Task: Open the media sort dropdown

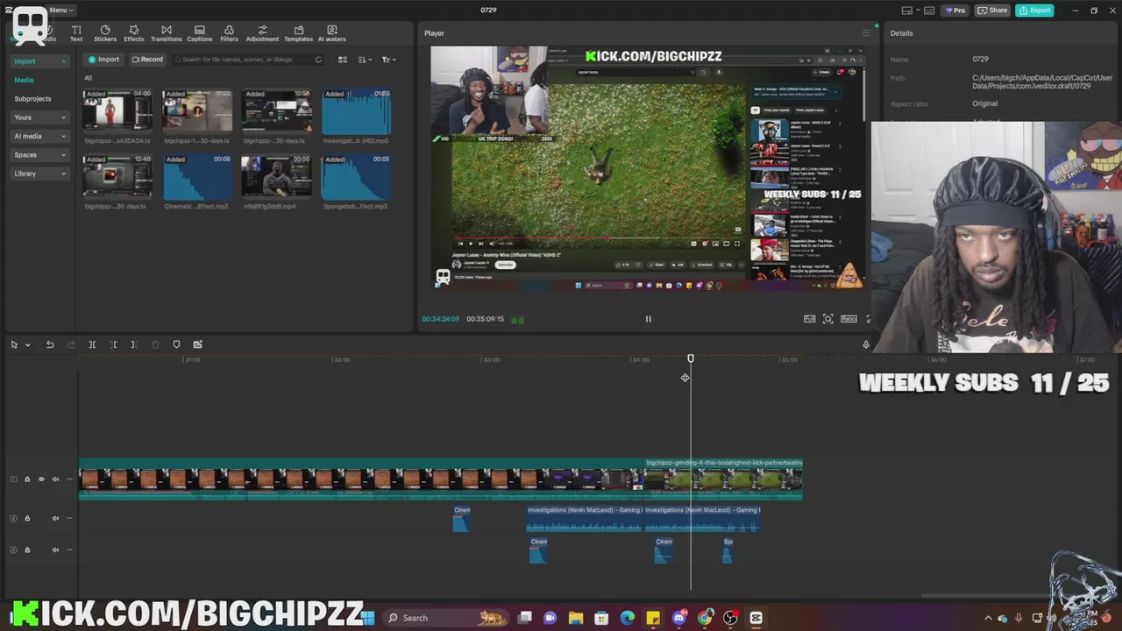Action: pos(366,60)
